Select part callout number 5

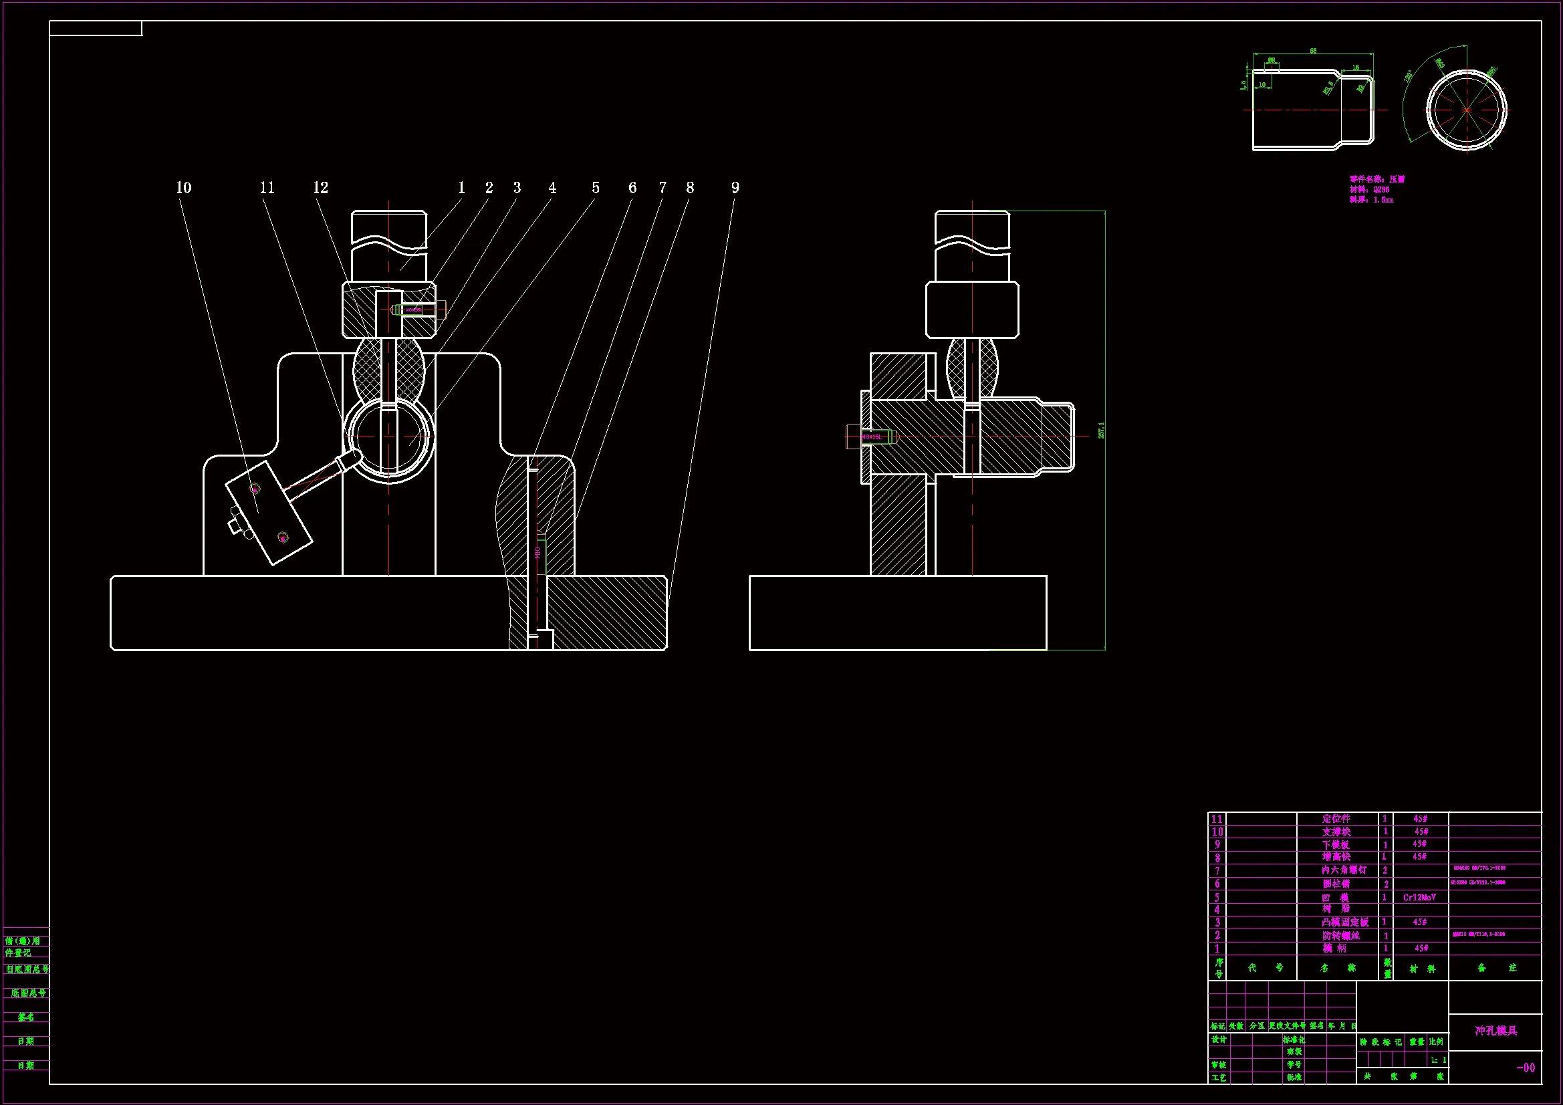point(595,188)
